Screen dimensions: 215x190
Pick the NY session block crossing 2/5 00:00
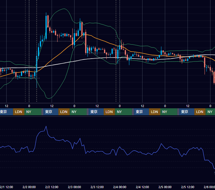(169, 112)
